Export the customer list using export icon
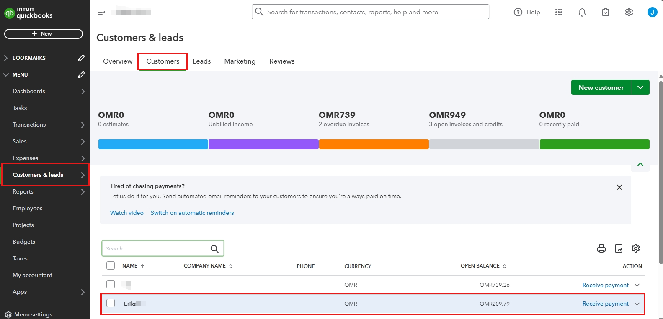This screenshot has width=663, height=319. pyautogui.click(x=619, y=248)
